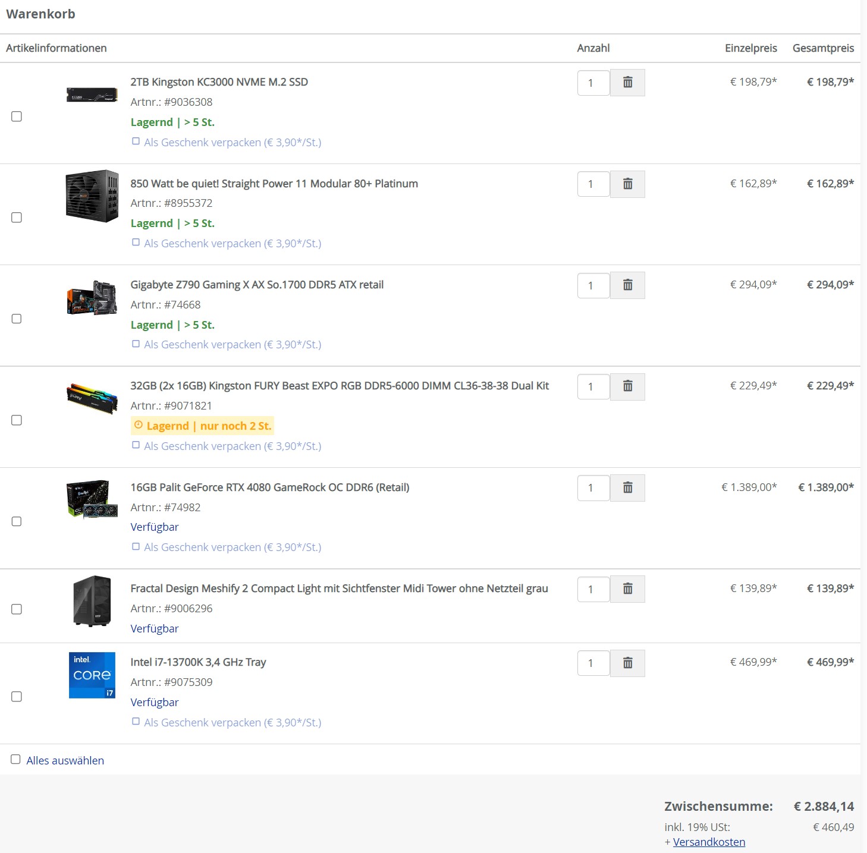
Task: Click Verfügbar status of Intel i7-13700K
Action: point(155,703)
